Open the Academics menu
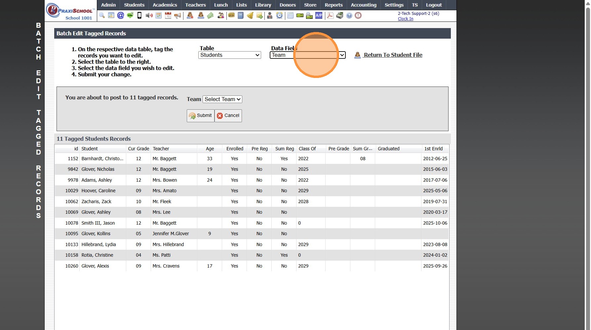 (x=165, y=5)
